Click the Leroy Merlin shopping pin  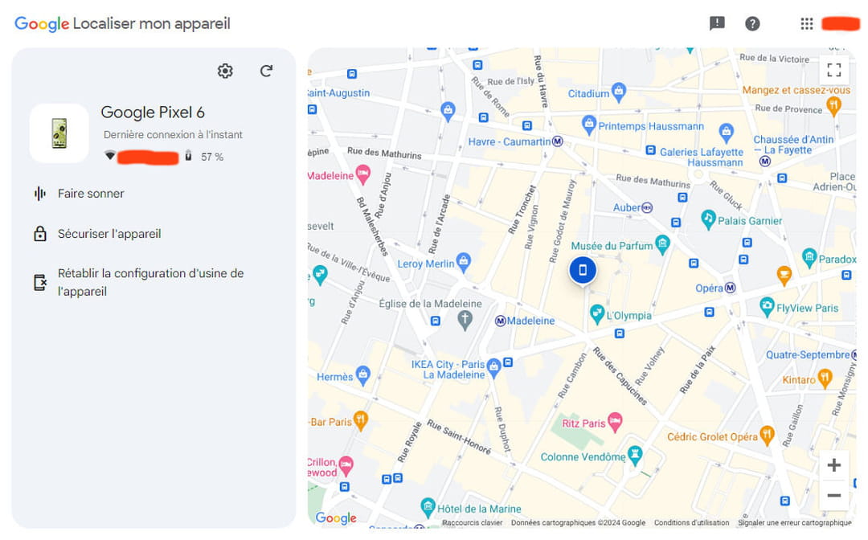(464, 262)
